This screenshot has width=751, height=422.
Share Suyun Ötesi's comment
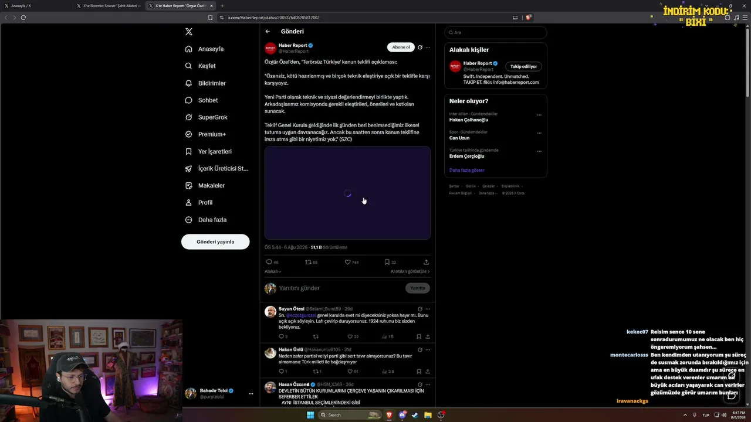[x=428, y=336]
